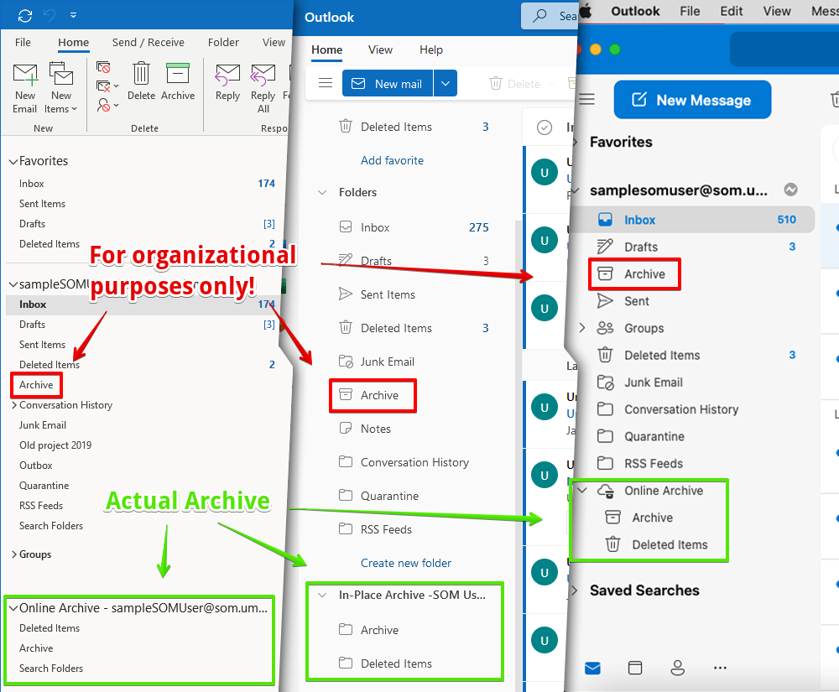The width and height of the screenshot is (839, 692).
Task: Open the calendar icon in the bottom Mac bar
Action: pos(635,668)
